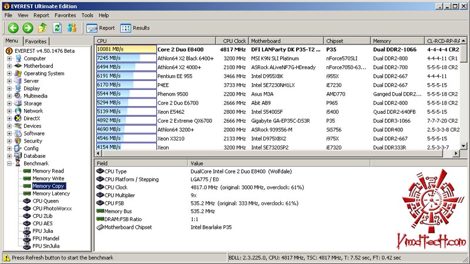
Task: Collapse the Benchmark tree node
Action: (x=9, y=164)
